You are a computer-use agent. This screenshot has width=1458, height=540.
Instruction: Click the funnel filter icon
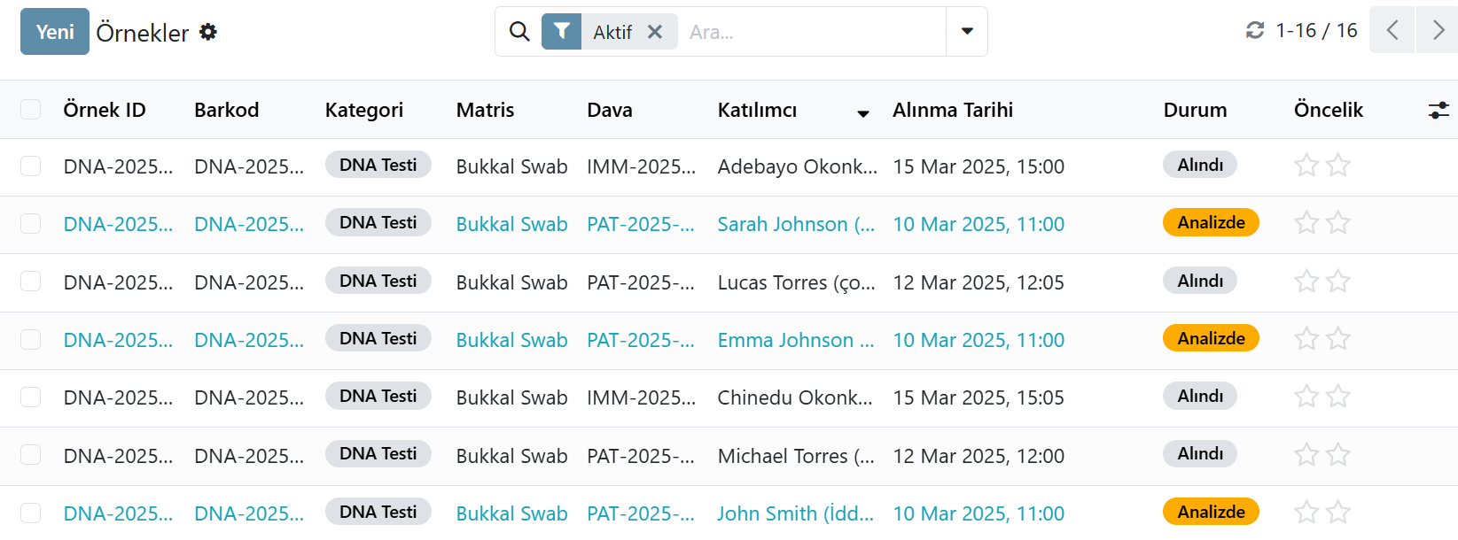[x=562, y=32]
